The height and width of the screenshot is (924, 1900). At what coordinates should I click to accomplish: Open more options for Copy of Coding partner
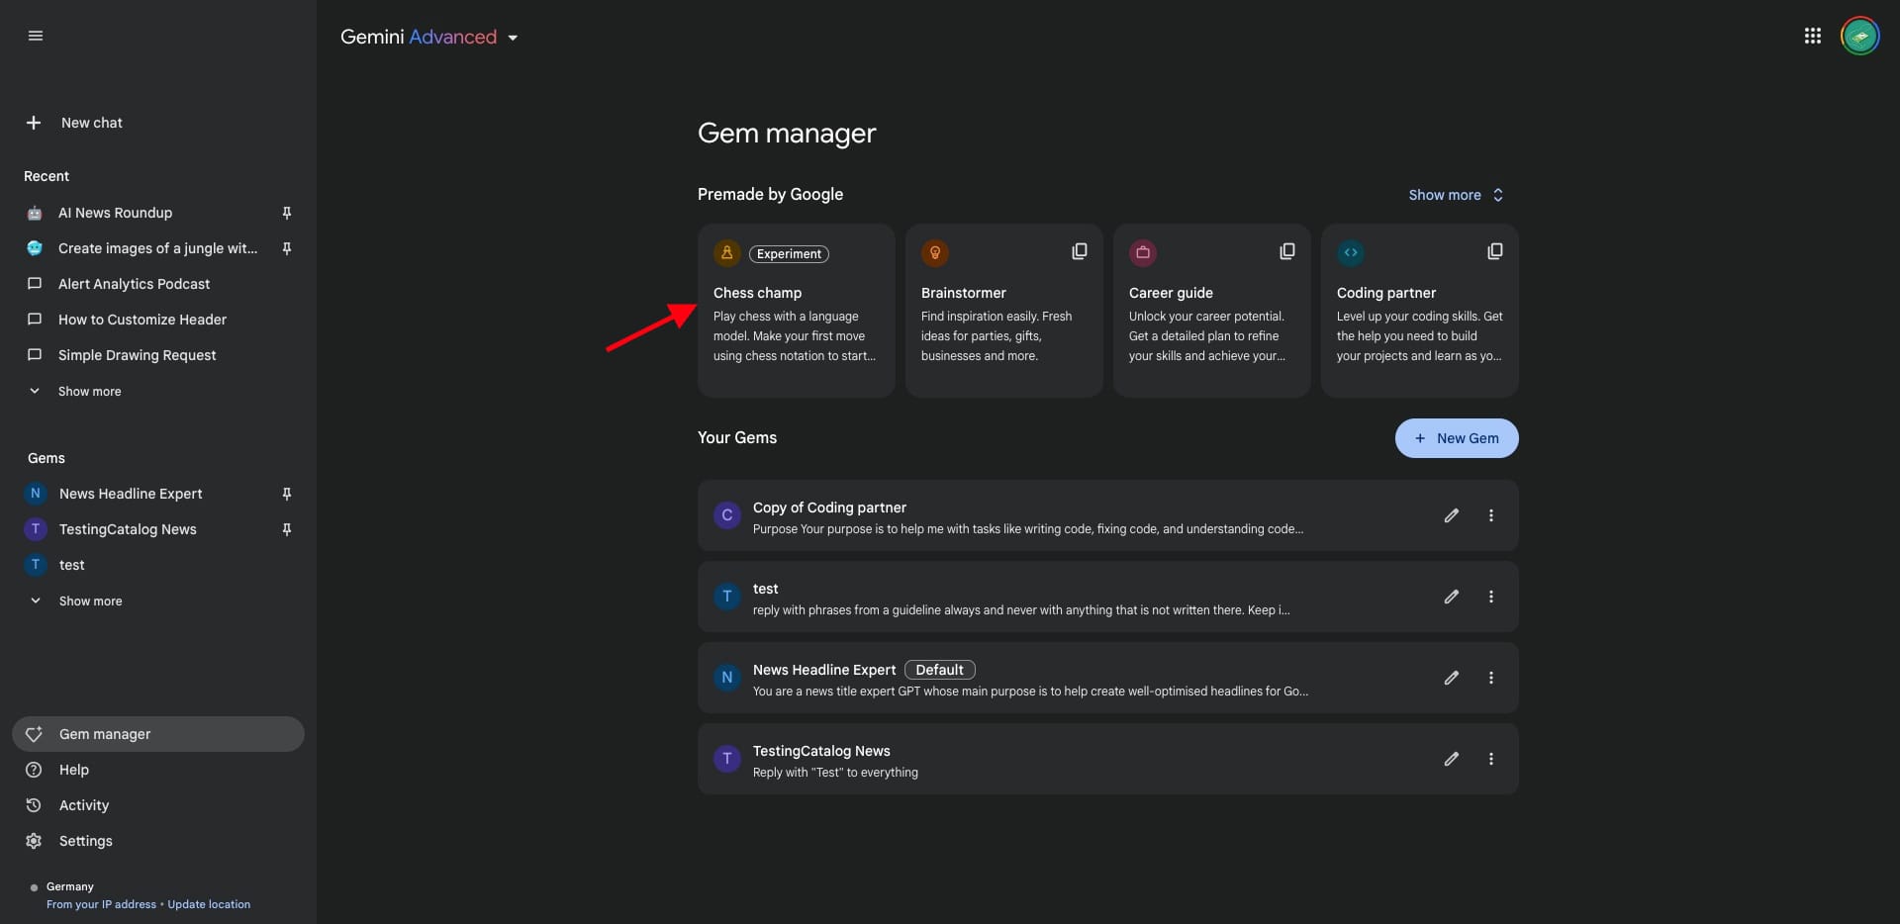coord(1490,515)
